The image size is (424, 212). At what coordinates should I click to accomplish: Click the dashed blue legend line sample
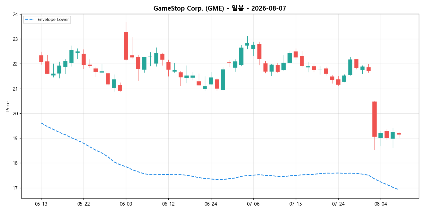[x=30, y=20]
